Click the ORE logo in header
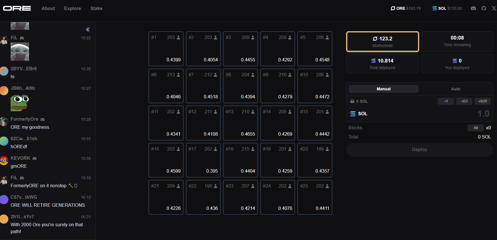 [17, 8]
